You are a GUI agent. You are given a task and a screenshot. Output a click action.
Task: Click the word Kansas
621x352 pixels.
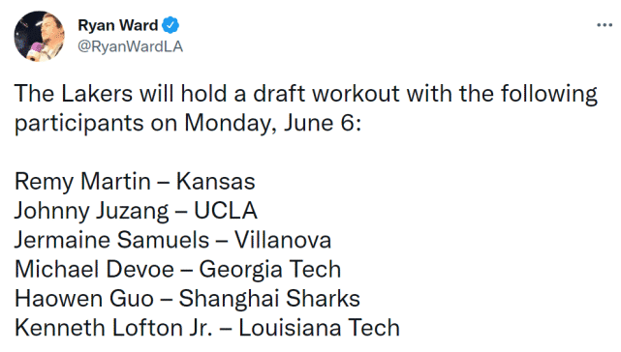click(215, 182)
